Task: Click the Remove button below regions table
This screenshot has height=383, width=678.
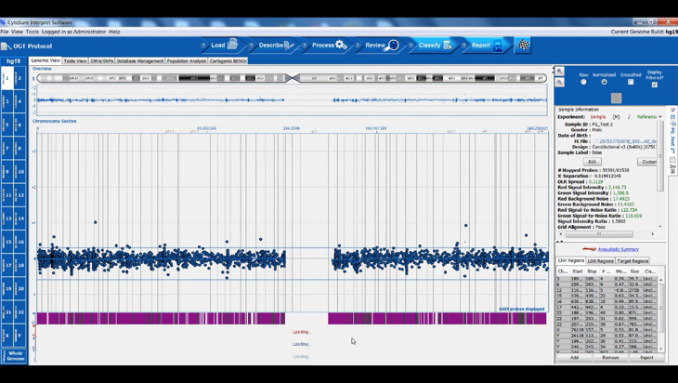Action: point(610,358)
